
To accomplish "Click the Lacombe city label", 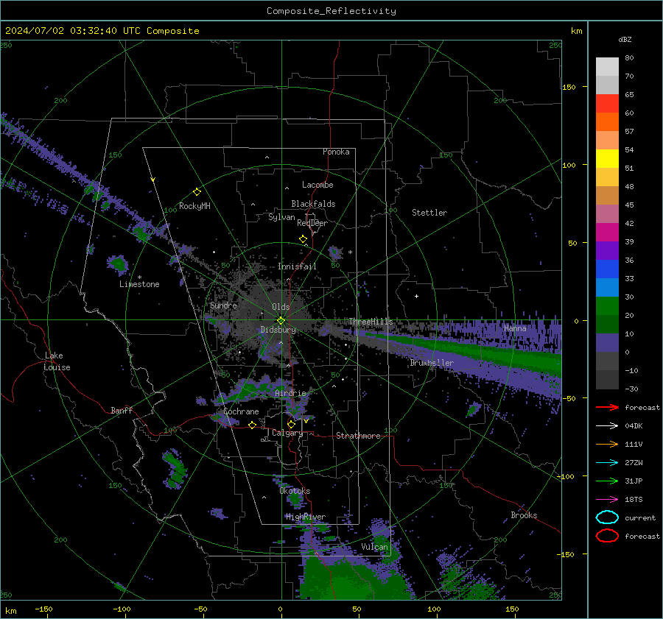I will (x=318, y=185).
